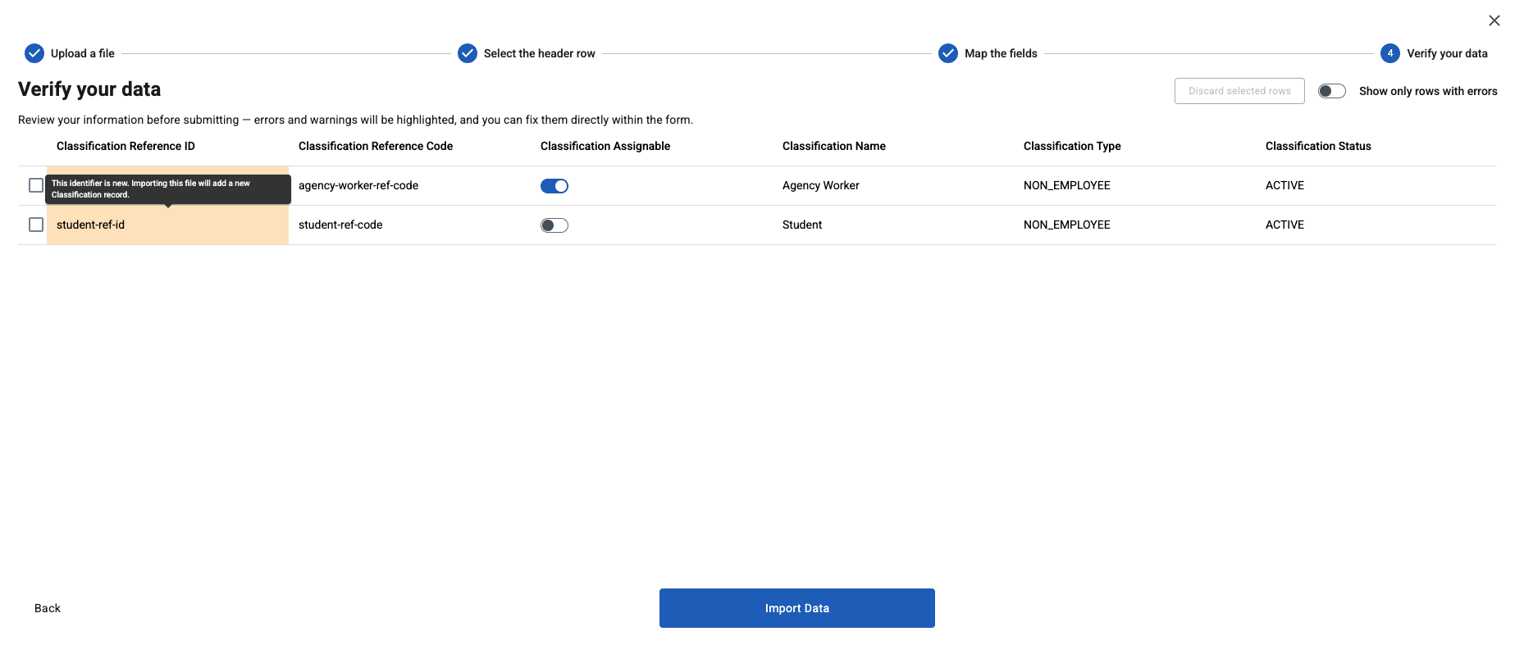Check the Agency Worker row checkbox
Screen dimensions: 1515x645
36,185
